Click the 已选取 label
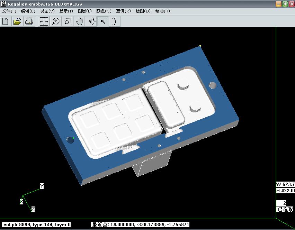This screenshot has height=230, width=295. tap(285, 209)
